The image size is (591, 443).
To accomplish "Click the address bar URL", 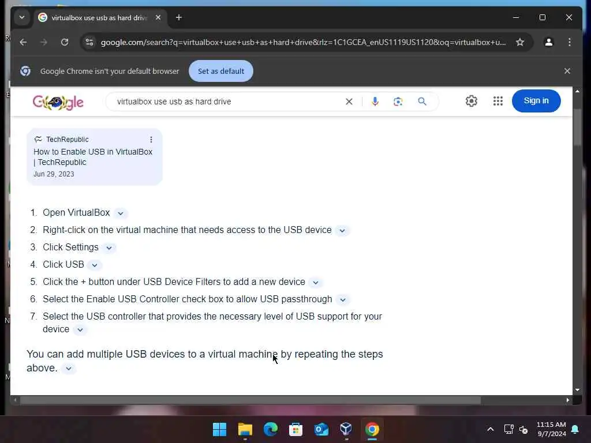I will click(x=304, y=42).
